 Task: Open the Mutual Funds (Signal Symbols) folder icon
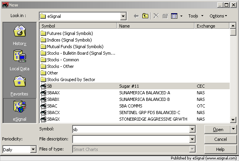(43, 46)
